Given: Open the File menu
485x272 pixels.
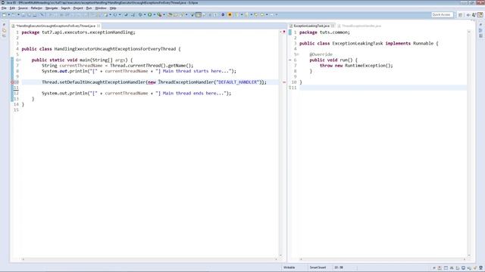Looking at the screenshot, I should (x=4, y=8).
